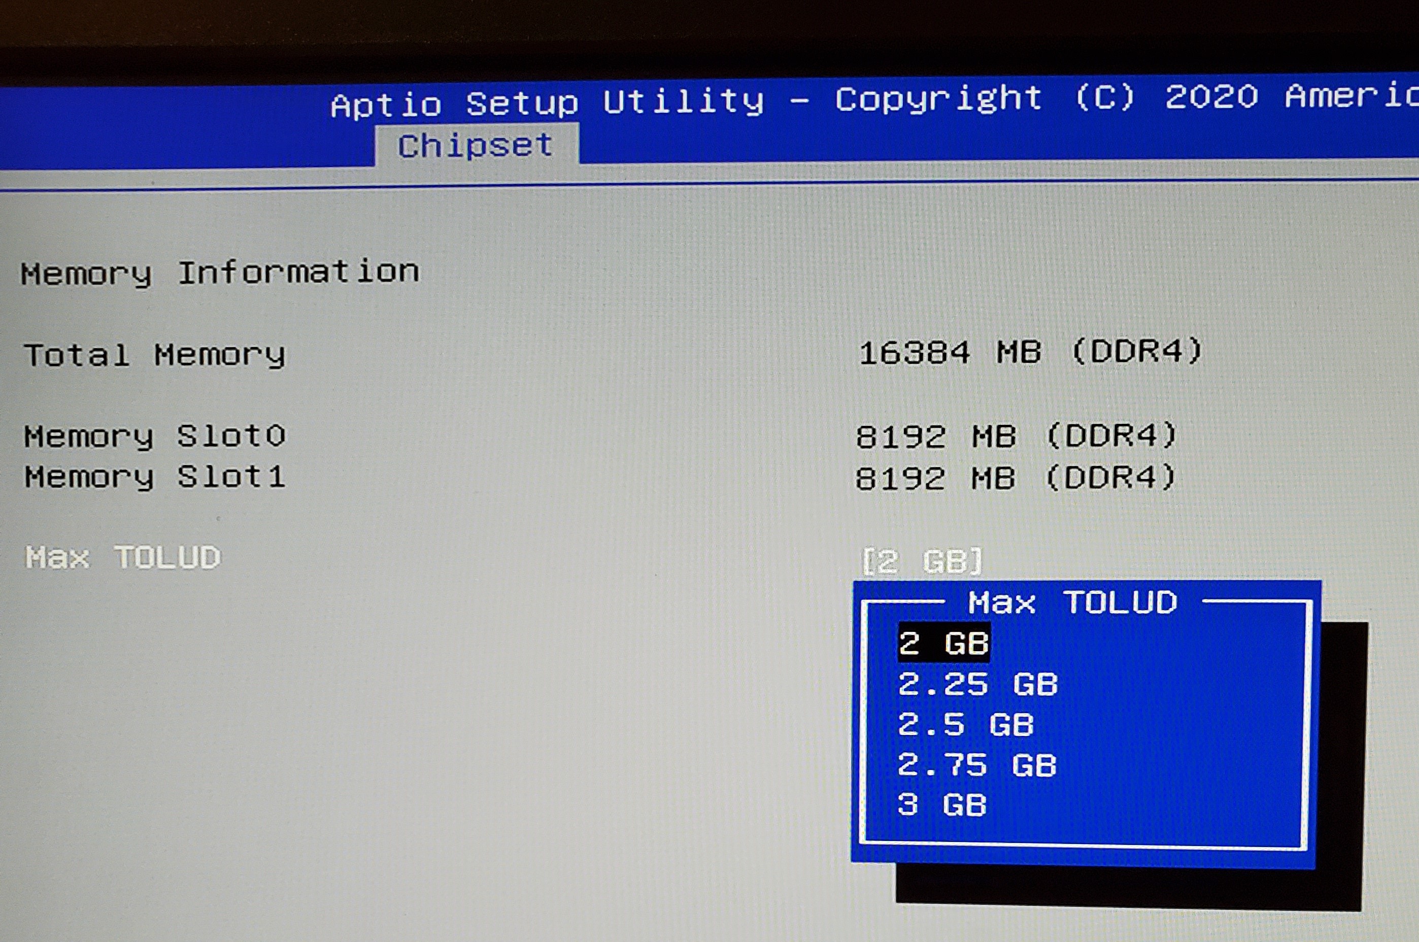Click the Memory Information heading

click(220, 273)
